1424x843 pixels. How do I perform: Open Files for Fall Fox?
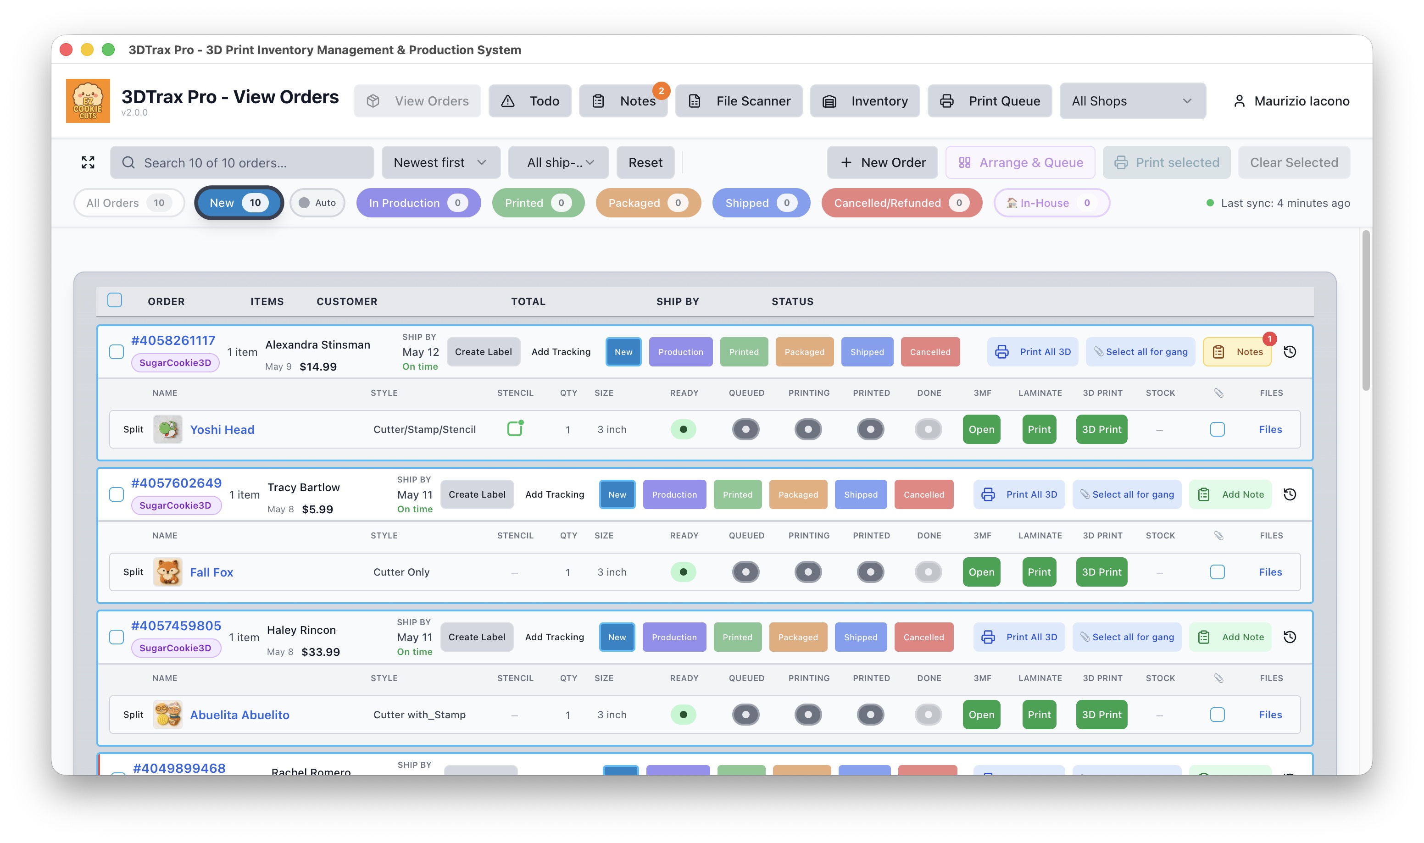(1270, 572)
